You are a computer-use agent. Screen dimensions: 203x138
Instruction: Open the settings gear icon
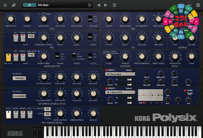[x=198, y=5]
